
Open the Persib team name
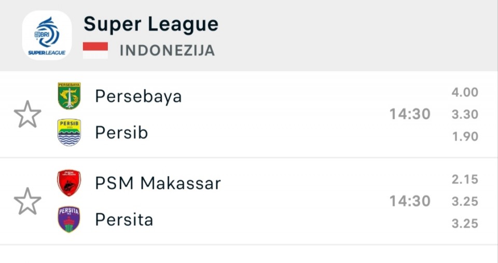121,133
